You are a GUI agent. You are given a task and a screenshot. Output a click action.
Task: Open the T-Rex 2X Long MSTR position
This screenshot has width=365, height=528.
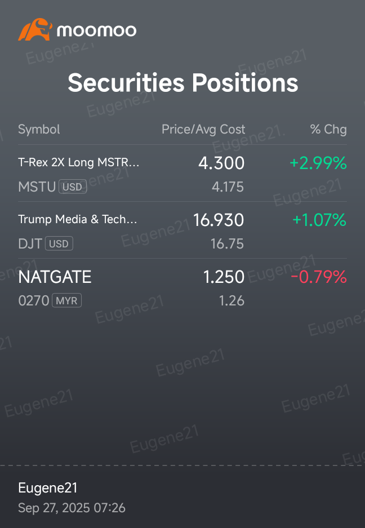click(x=182, y=174)
